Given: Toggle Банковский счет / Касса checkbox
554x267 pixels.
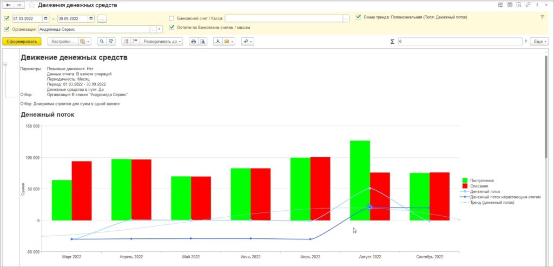Looking at the screenshot, I should pyautogui.click(x=172, y=18).
